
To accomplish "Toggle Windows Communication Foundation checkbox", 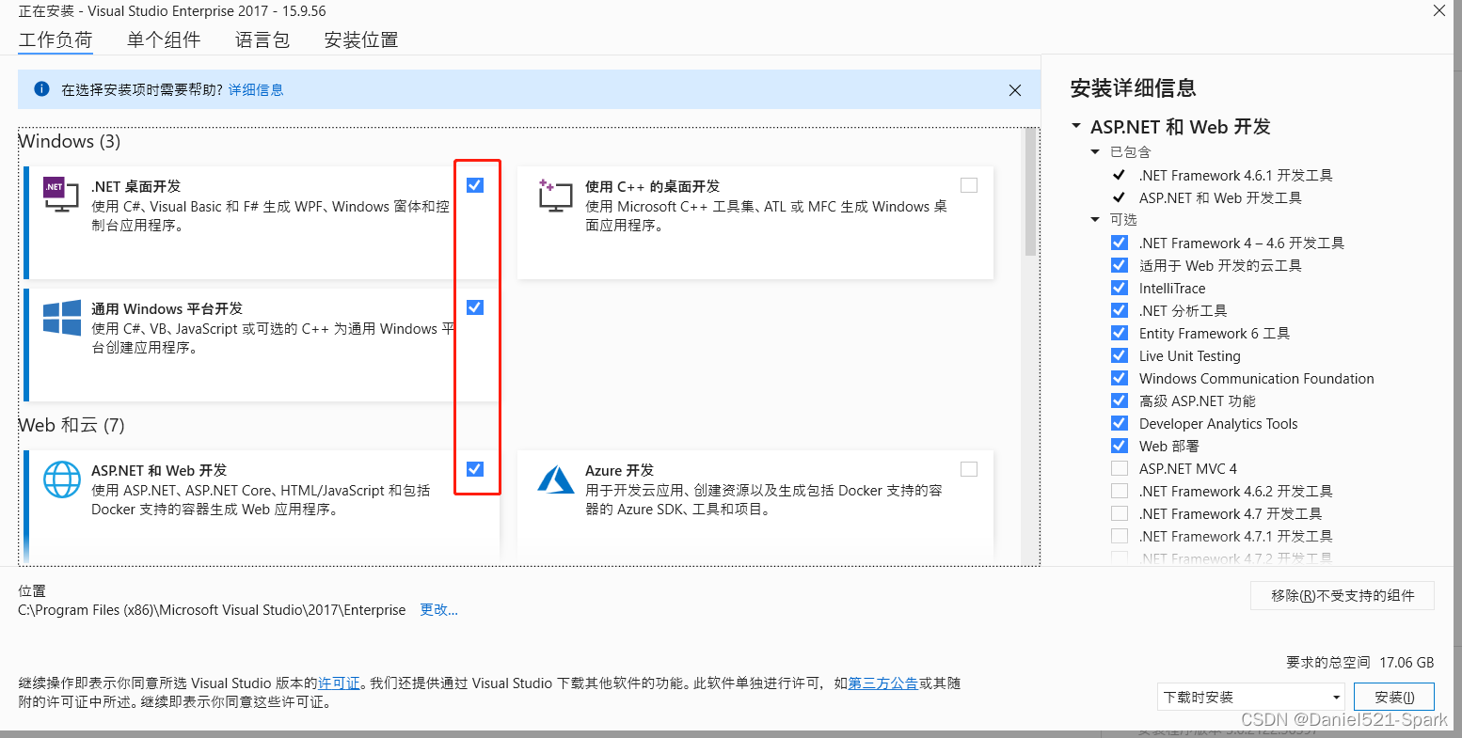I will tap(1120, 378).
